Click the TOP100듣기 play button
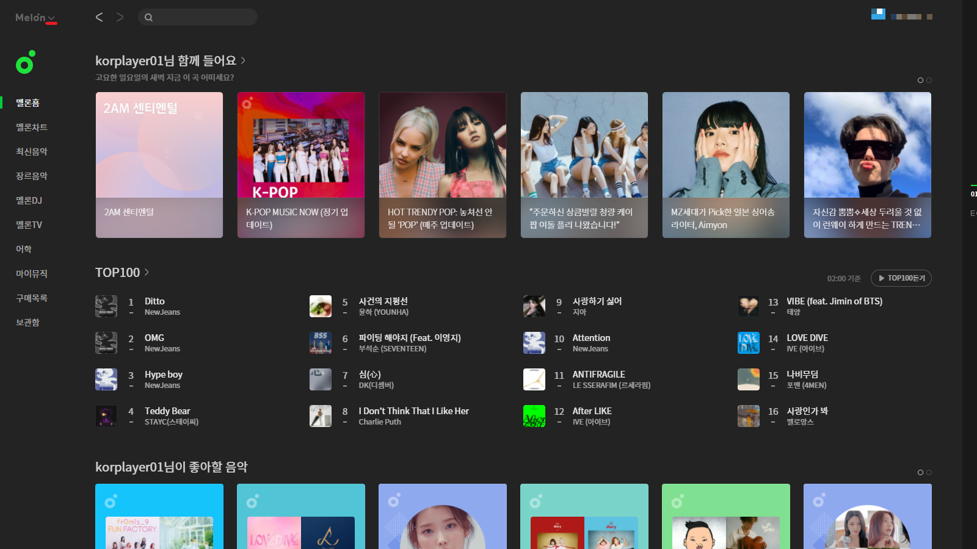977x549 pixels. 901,278
